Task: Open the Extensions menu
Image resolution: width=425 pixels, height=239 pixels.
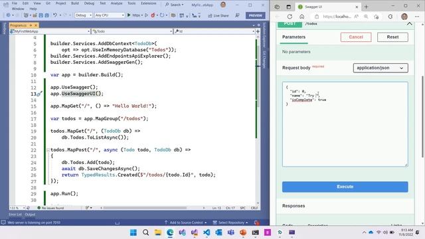Action: click(149, 3)
